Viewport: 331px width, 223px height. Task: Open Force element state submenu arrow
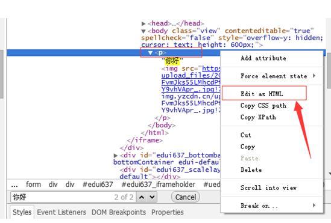pos(314,76)
